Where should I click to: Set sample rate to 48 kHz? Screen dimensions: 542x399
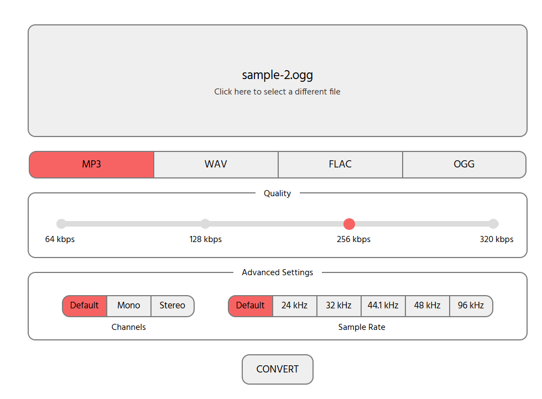(427, 306)
